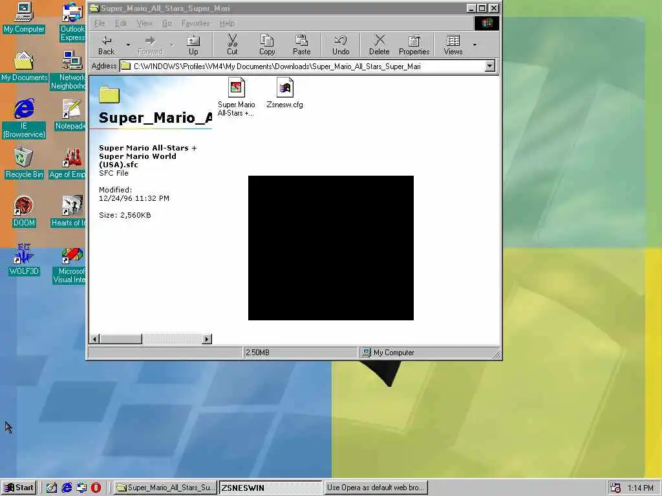The image size is (662, 496).
Task: Select the IE (Browservice) desktop icon
Action: pyautogui.click(x=24, y=119)
